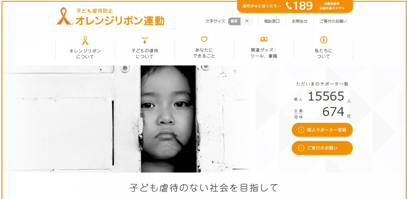Click the ribbon icon above オレンジリボンについて

click(85, 40)
